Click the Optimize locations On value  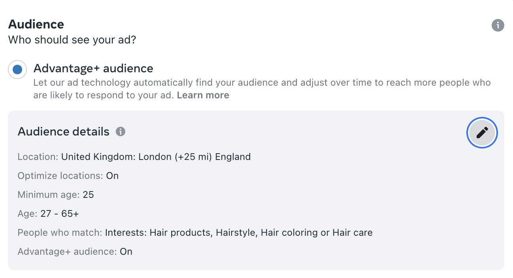pyautogui.click(x=112, y=176)
